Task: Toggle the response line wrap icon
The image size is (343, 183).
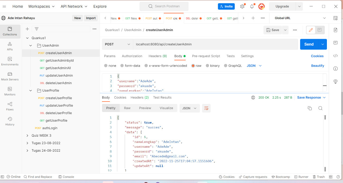Action: [x=206, y=108]
